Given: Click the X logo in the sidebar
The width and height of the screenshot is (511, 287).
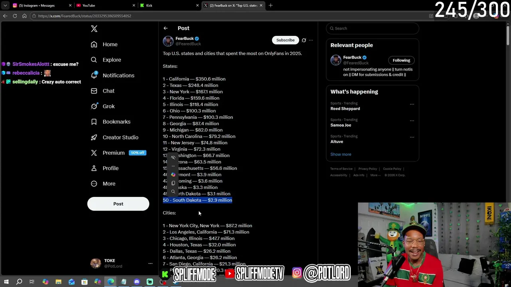Looking at the screenshot, I should (x=94, y=29).
